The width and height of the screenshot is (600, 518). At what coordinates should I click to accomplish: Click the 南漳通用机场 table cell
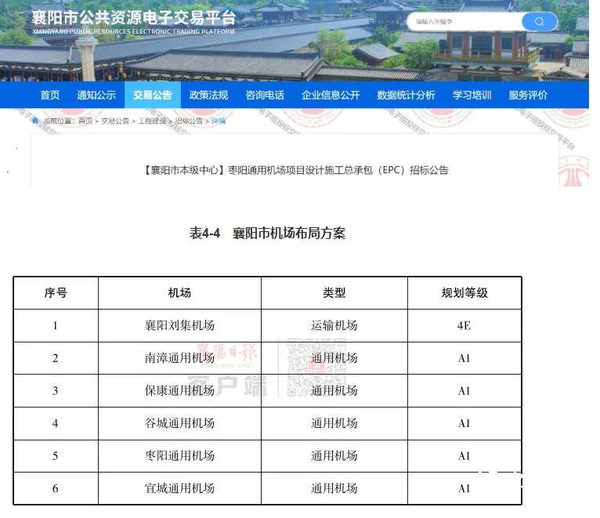179,358
